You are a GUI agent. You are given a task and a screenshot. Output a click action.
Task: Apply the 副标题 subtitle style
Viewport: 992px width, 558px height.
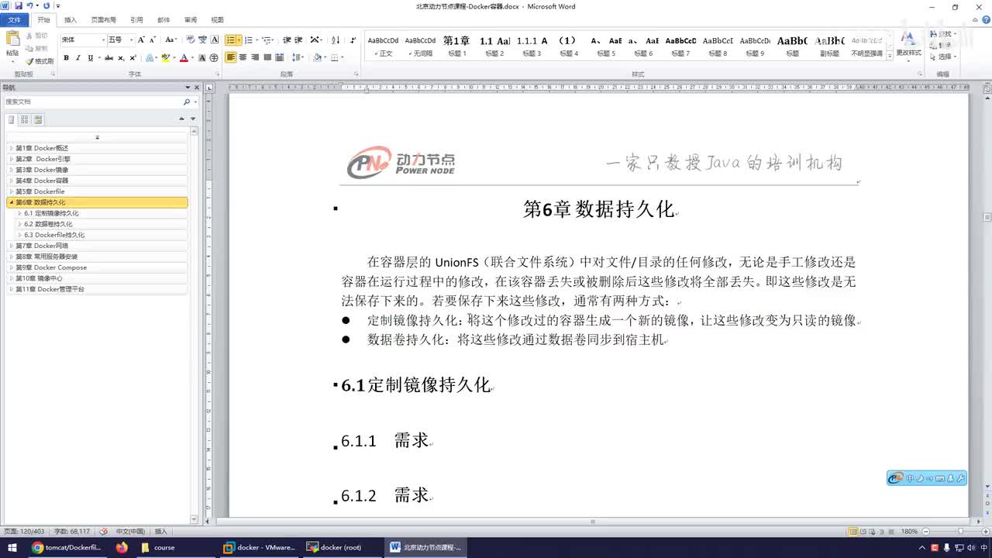point(830,46)
